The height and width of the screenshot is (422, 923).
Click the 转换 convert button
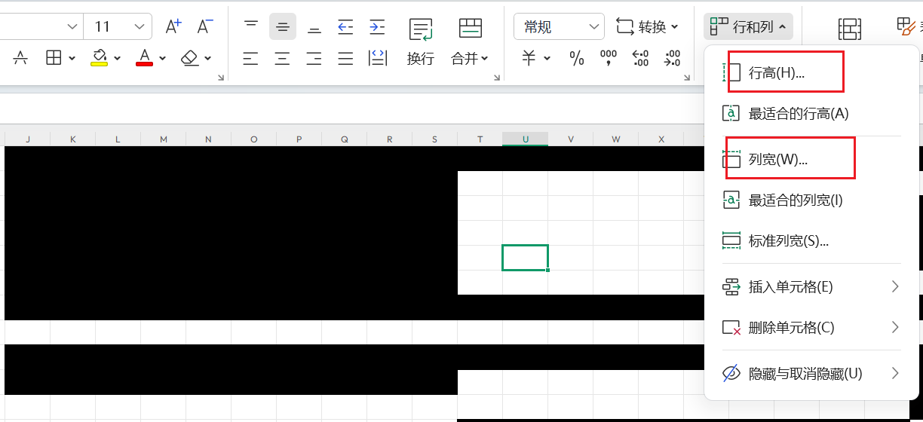click(647, 27)
